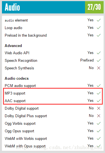Click the checkmark next to Loop audio
The image size is (105, 153).
99,28
